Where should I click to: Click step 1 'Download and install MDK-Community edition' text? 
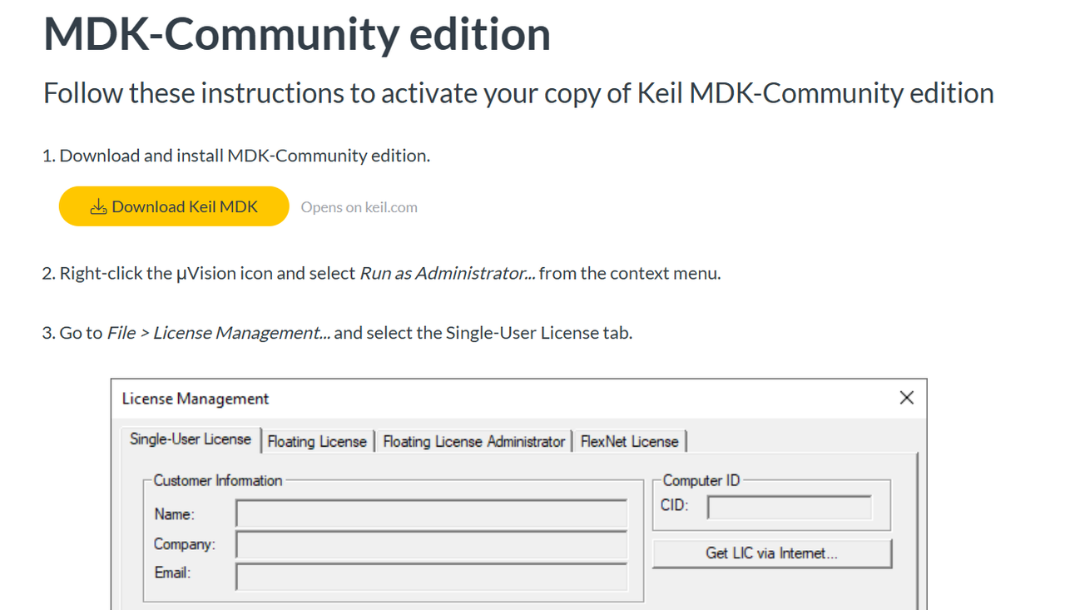(245, 156)
